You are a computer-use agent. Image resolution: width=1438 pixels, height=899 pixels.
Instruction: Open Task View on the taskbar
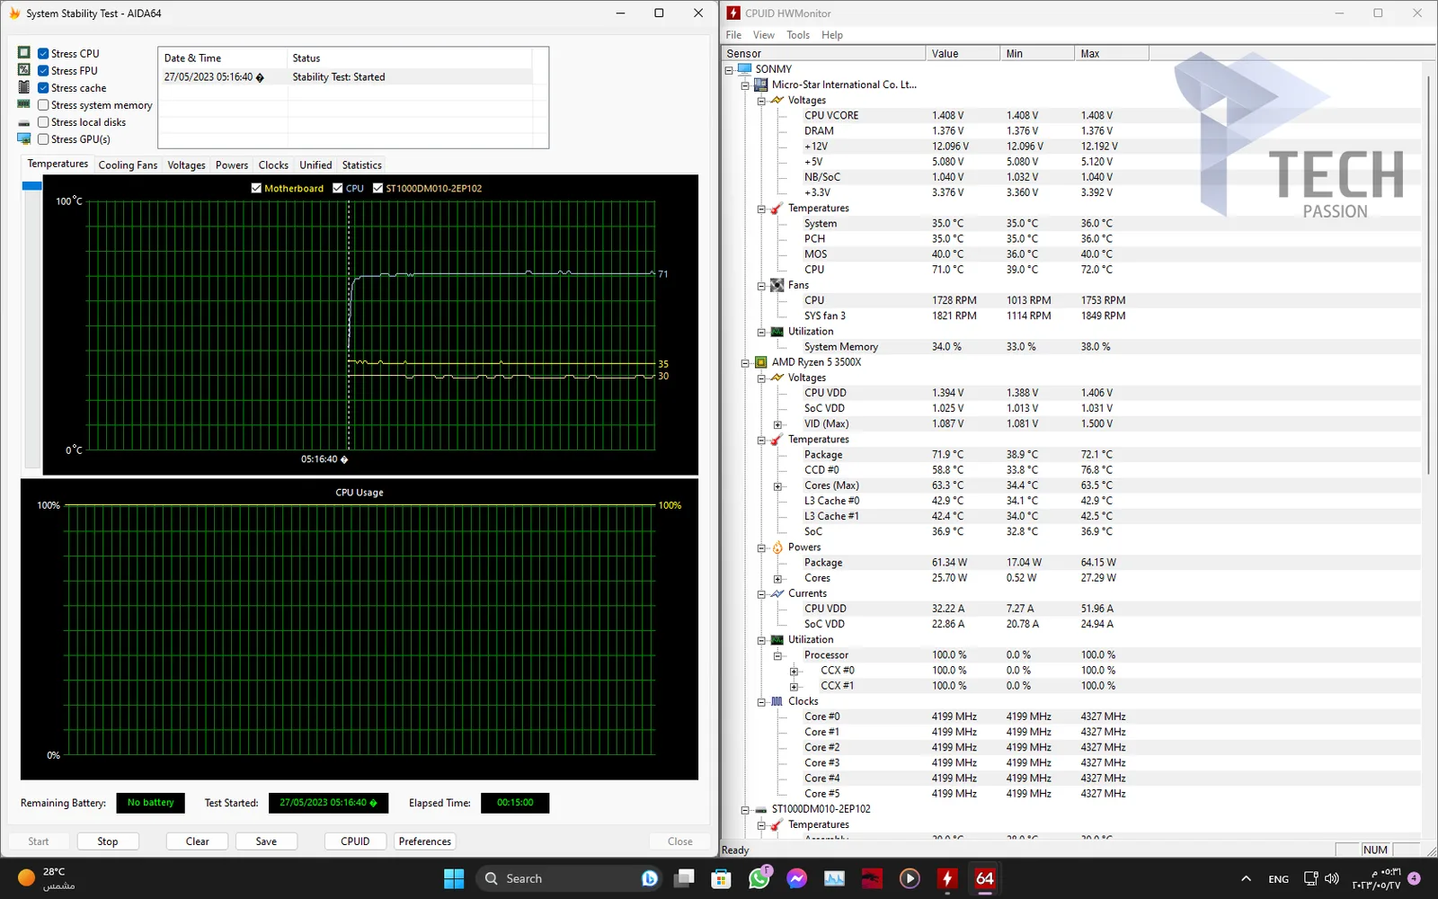click(685, 878)
